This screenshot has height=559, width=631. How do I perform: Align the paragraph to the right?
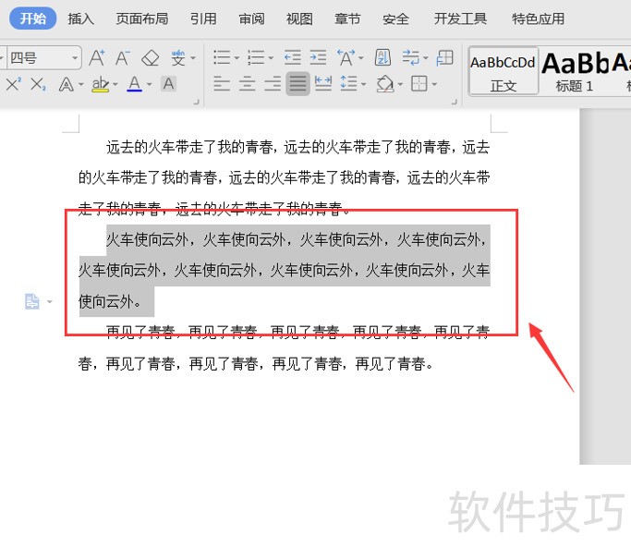[273, 84]
